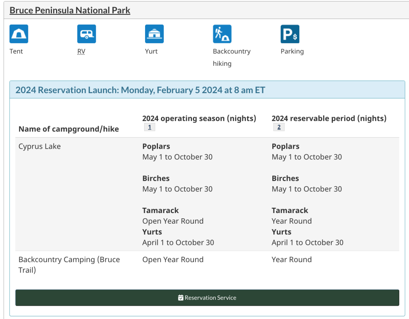Click Yurts heading in operating season column
Screen dimensions: 409x319
tap(152, 232)
